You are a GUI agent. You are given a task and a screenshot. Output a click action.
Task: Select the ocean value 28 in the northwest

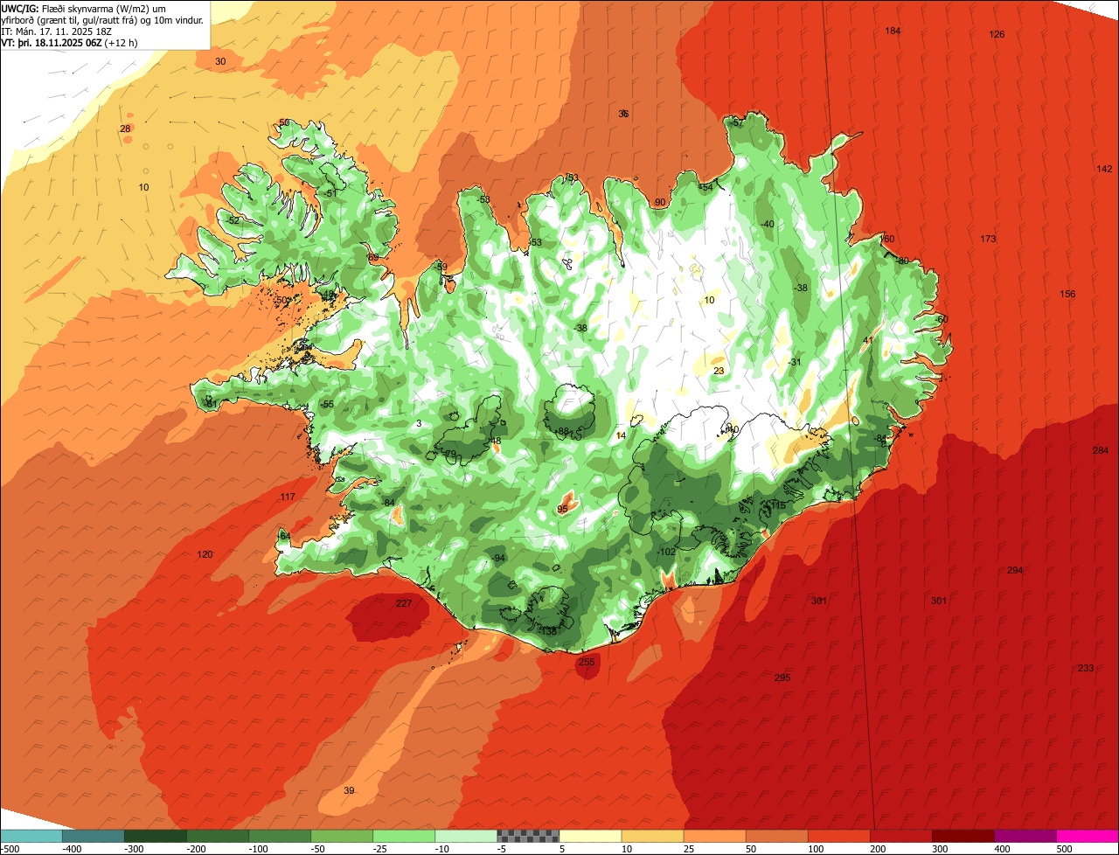125,129
